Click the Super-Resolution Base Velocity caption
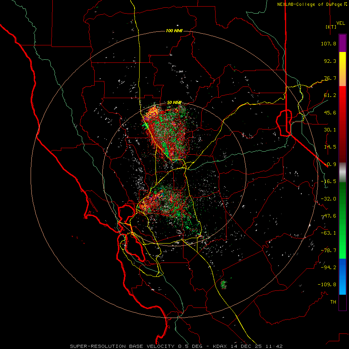349x349 pixels. [176, 346]
